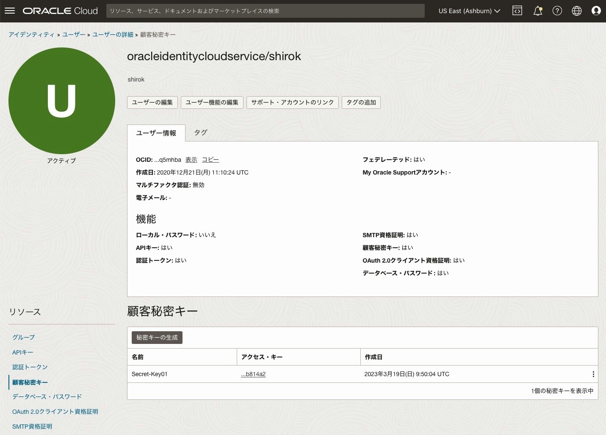Open actions menu for Secret-Key01 row
The width and height of the screenshot is (606, 435).
click(x=593, y=374)
